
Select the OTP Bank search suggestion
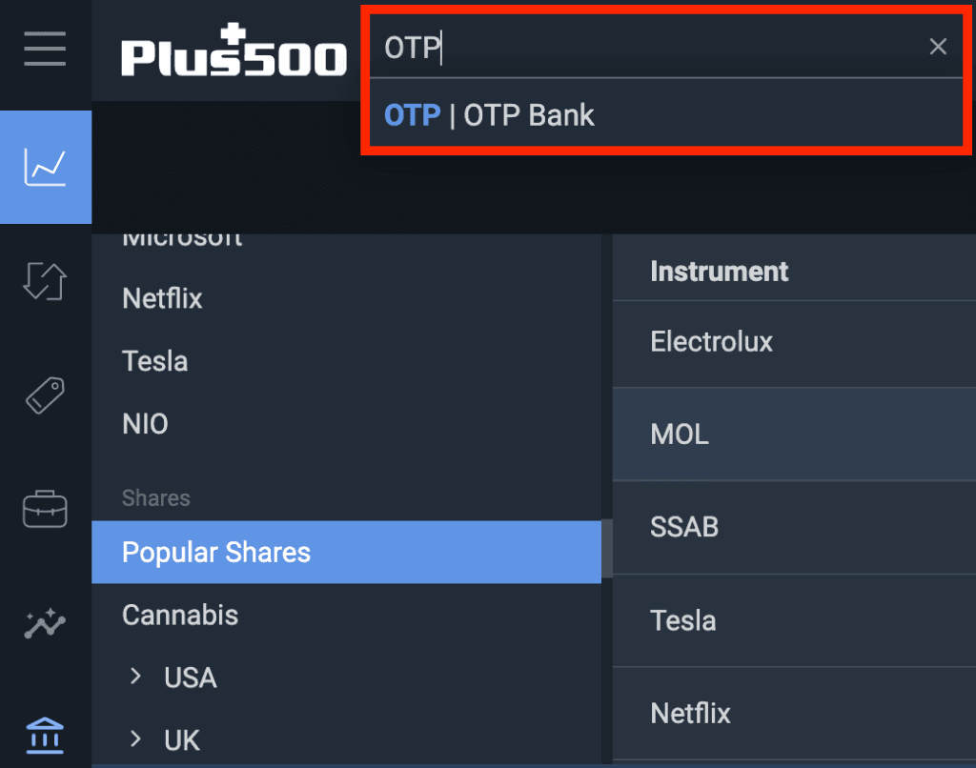point(489,116)
